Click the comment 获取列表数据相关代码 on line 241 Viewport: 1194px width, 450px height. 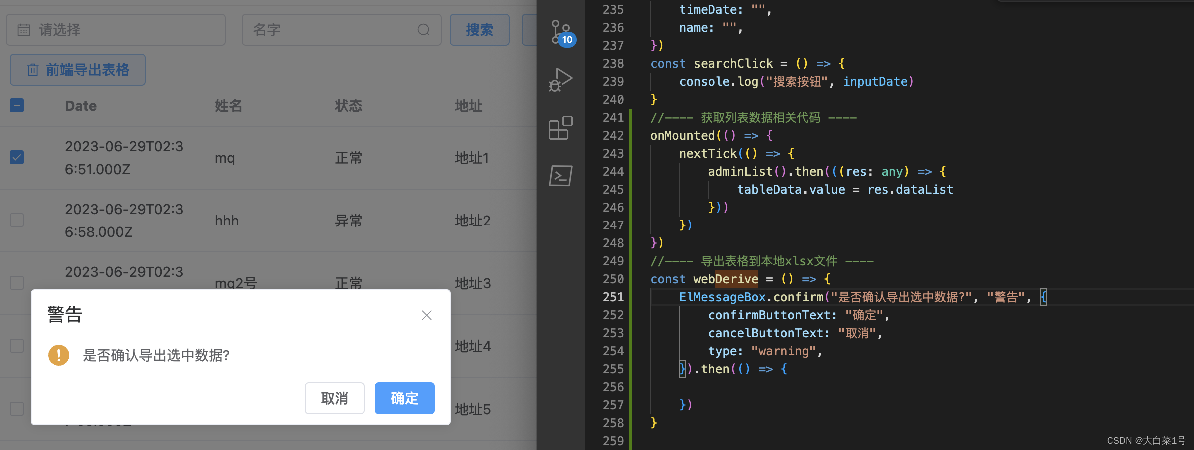coord(761,118)
